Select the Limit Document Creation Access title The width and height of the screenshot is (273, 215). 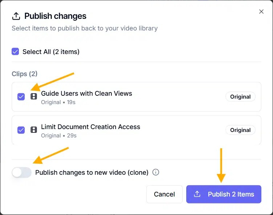pyautogui.click(x=90, y=127)
